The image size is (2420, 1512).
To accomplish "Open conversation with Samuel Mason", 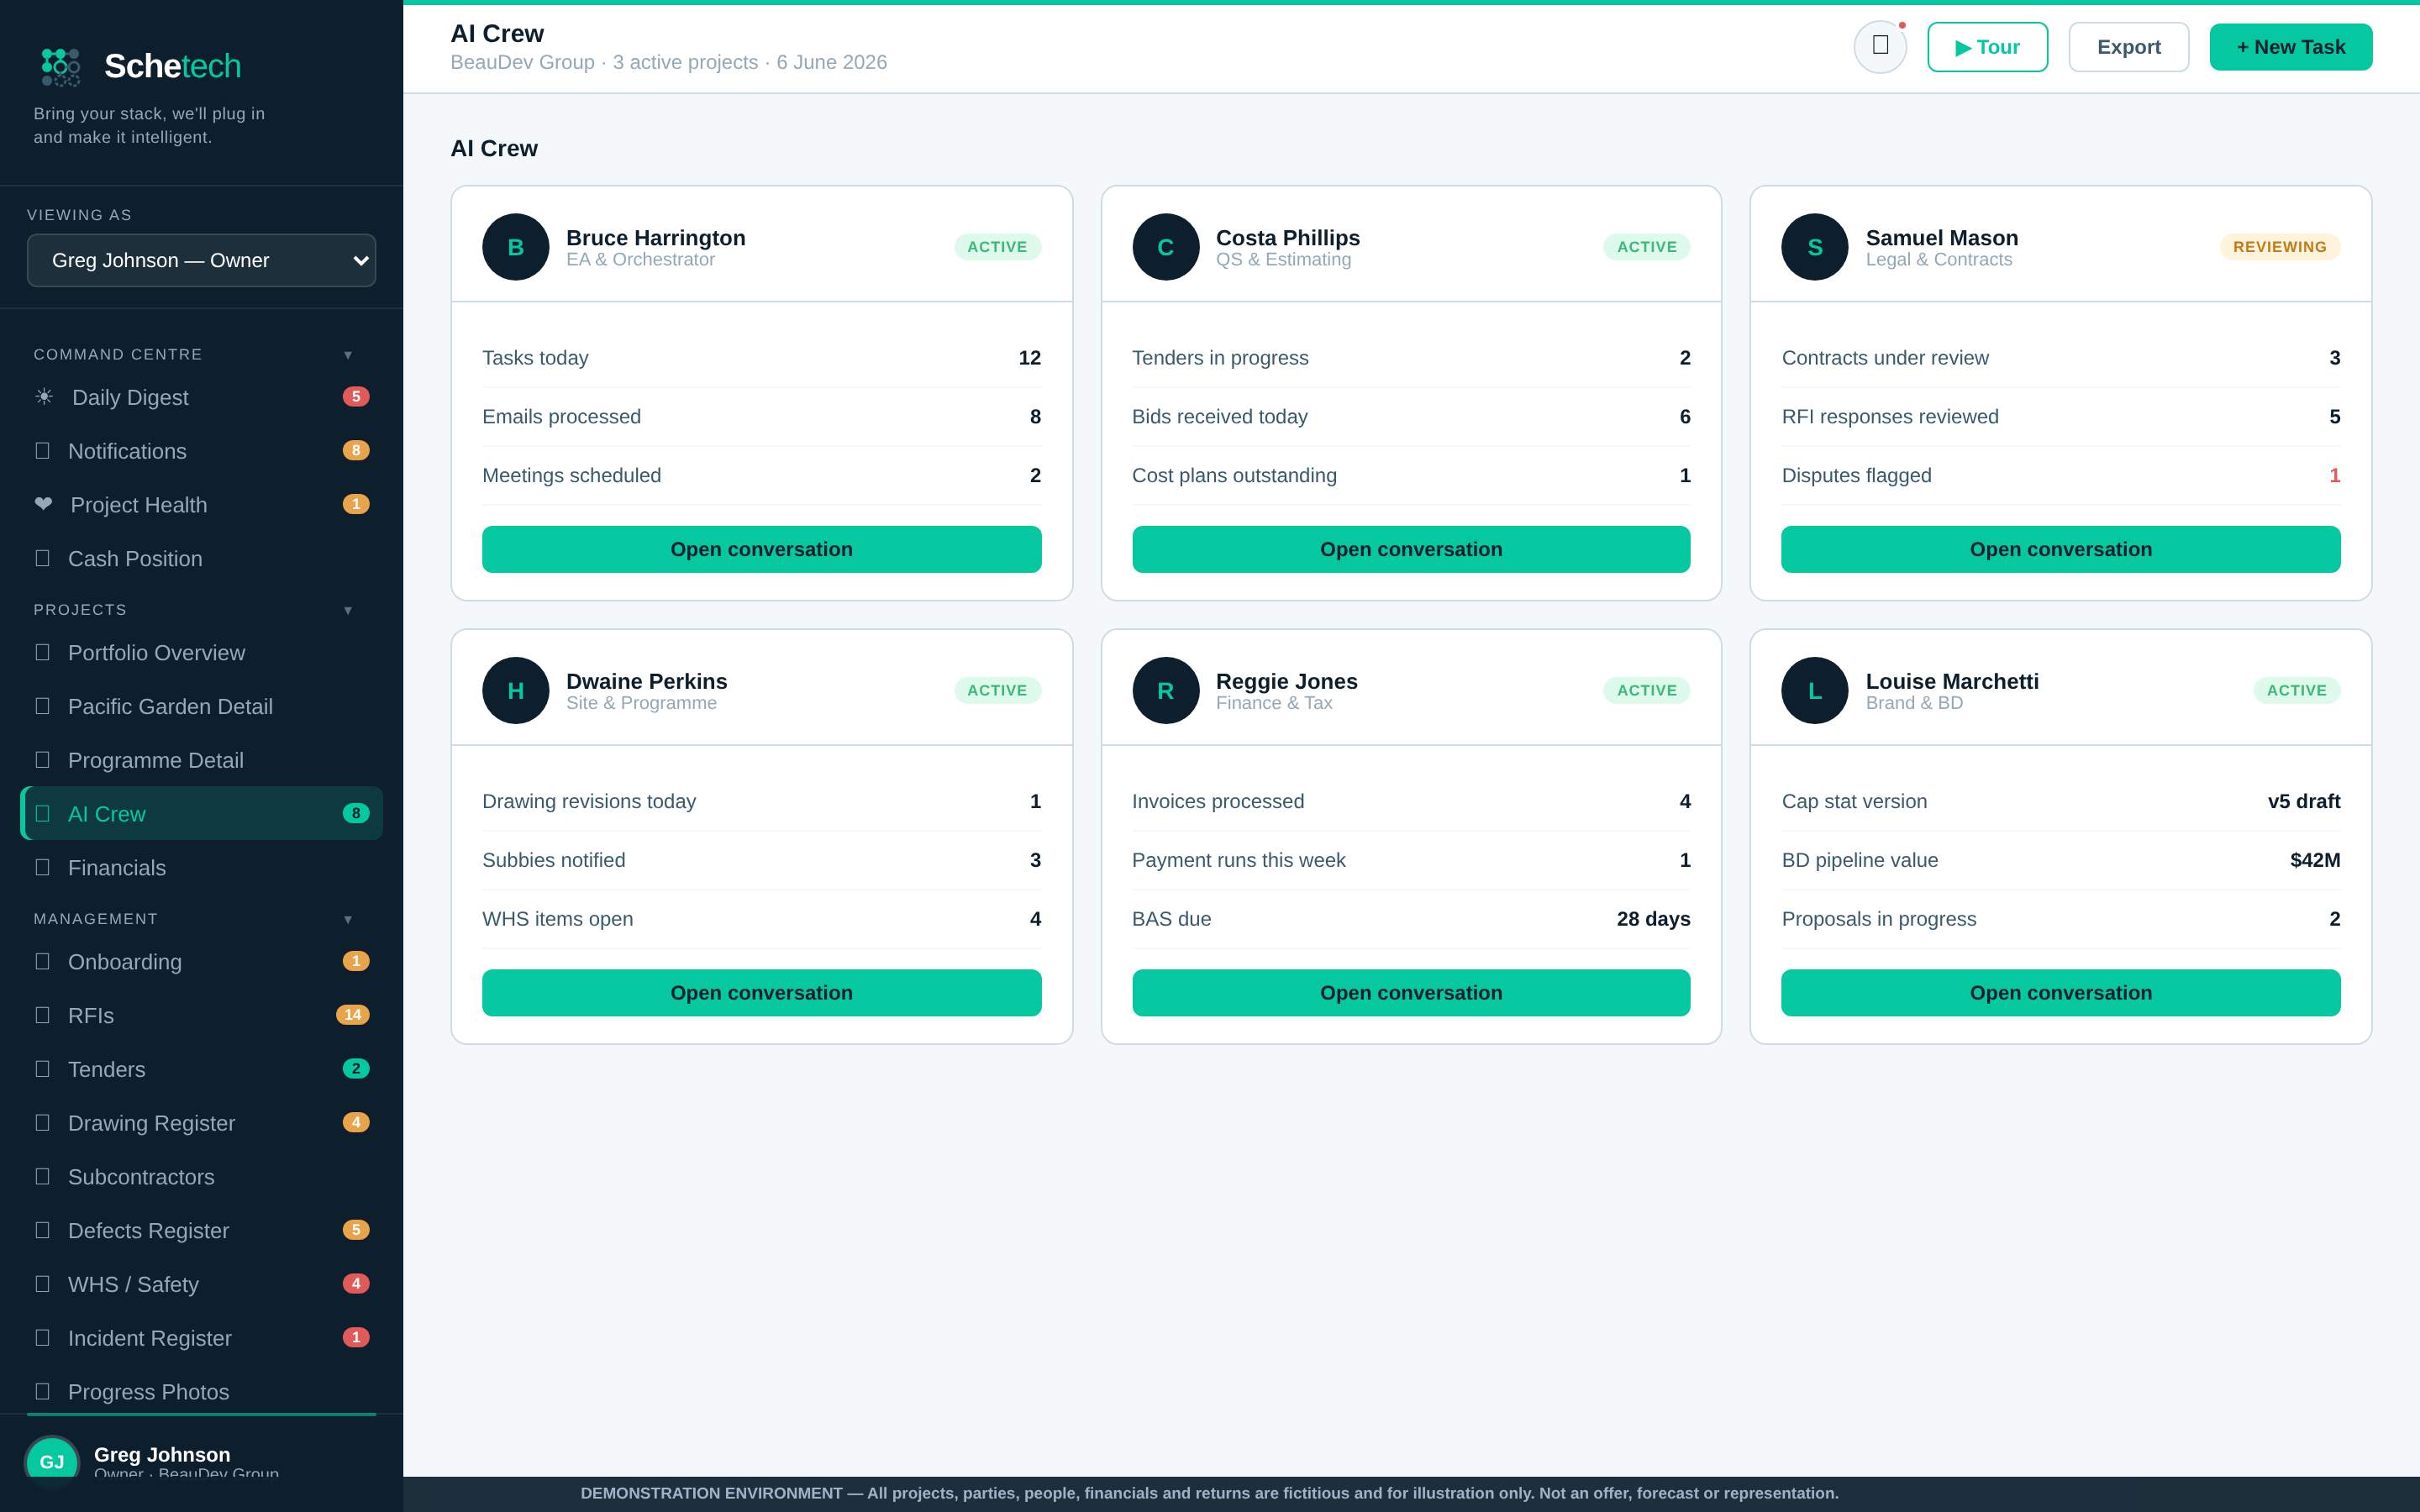I will [x=2060, y=549].
